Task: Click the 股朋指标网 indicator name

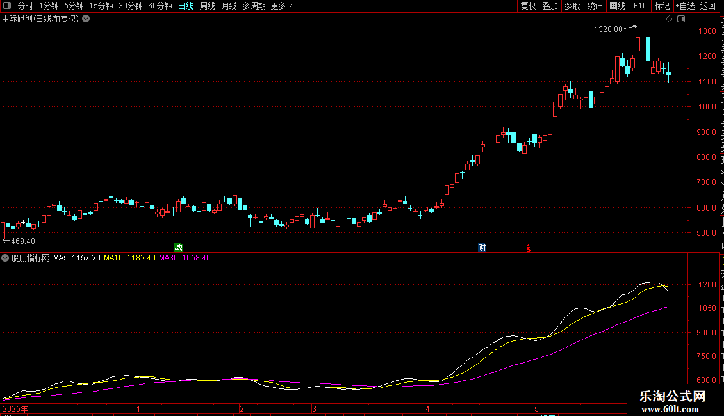Action: pyautogui.click(x=31, y=259)
